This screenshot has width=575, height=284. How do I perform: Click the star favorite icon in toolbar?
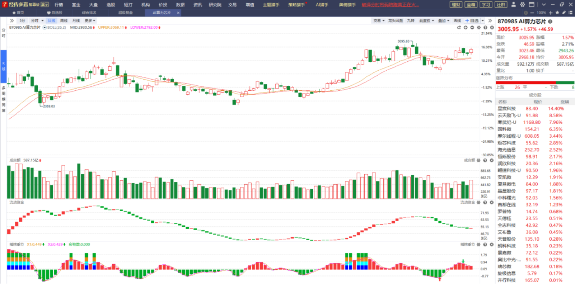(x=557, y=13)
